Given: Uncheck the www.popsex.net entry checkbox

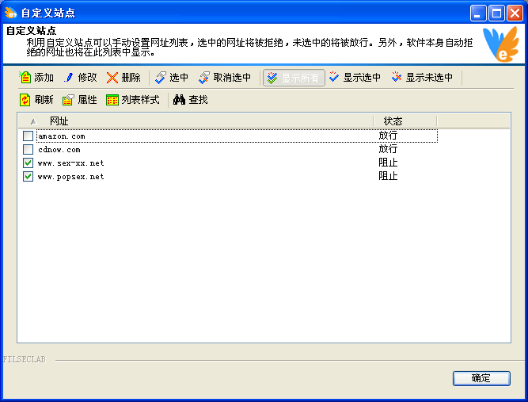Looking at the screenshot, I should point(28,177).
